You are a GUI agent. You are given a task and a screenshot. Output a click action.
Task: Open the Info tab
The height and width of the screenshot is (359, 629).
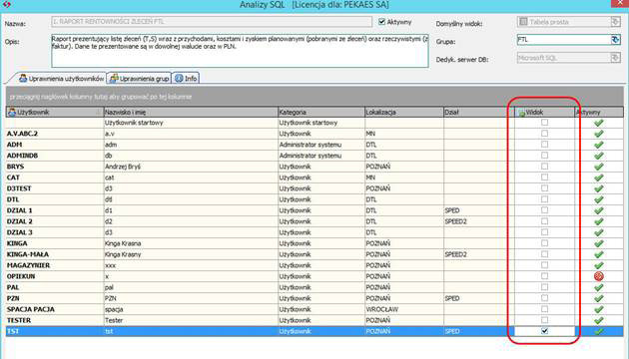[186, 79]
